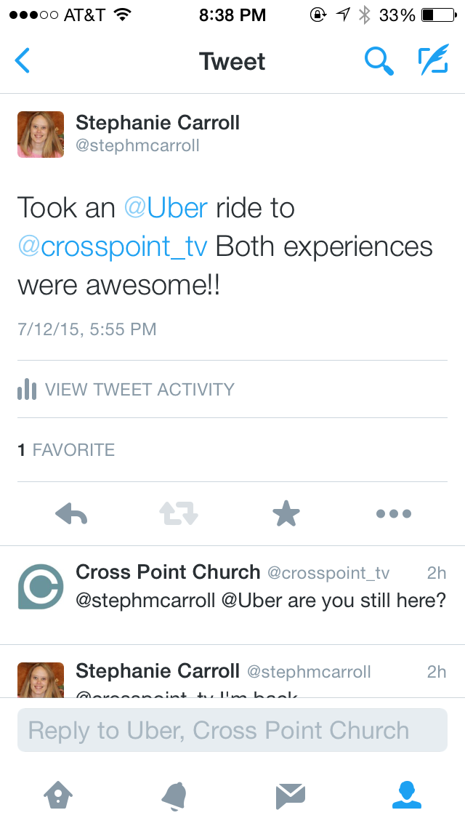Open the Notifications bell tab
Viewport: 465px width, 826px height.
pyautogui.click(x=174, y=795)
